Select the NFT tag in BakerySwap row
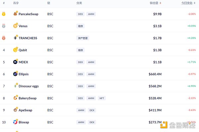Viewport: 199px width, 132px height. pyautogui.click(x=102, y=98)
